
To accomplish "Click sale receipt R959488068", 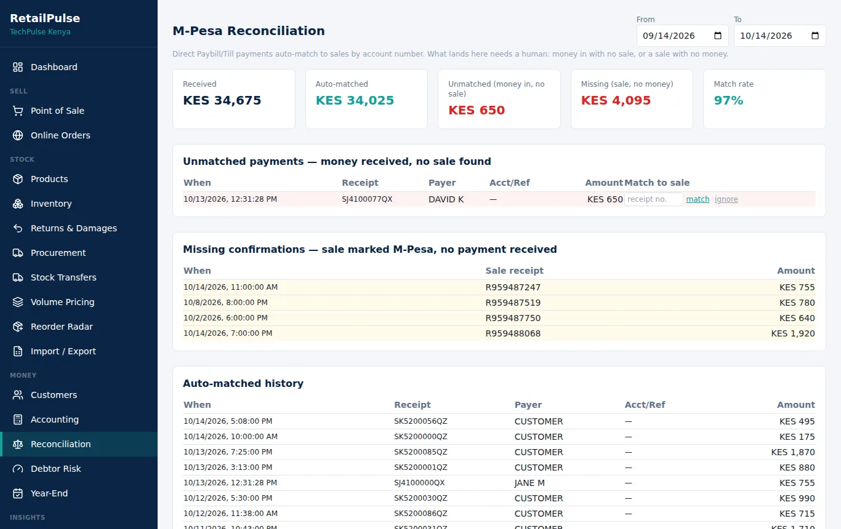I will (513, 333).
